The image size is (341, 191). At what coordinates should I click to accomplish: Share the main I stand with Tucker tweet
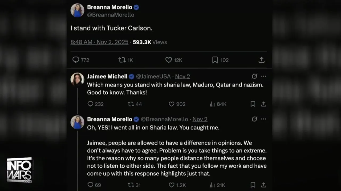point(262,60)
